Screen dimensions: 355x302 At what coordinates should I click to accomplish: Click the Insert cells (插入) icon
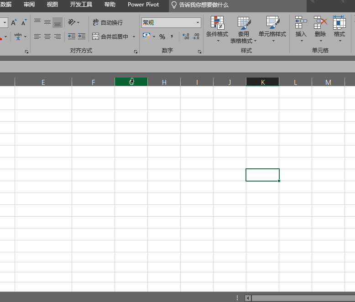click(301, 28)
